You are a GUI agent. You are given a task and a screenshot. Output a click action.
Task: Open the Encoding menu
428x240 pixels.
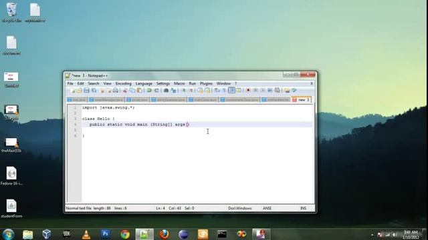tap(123, 83)
